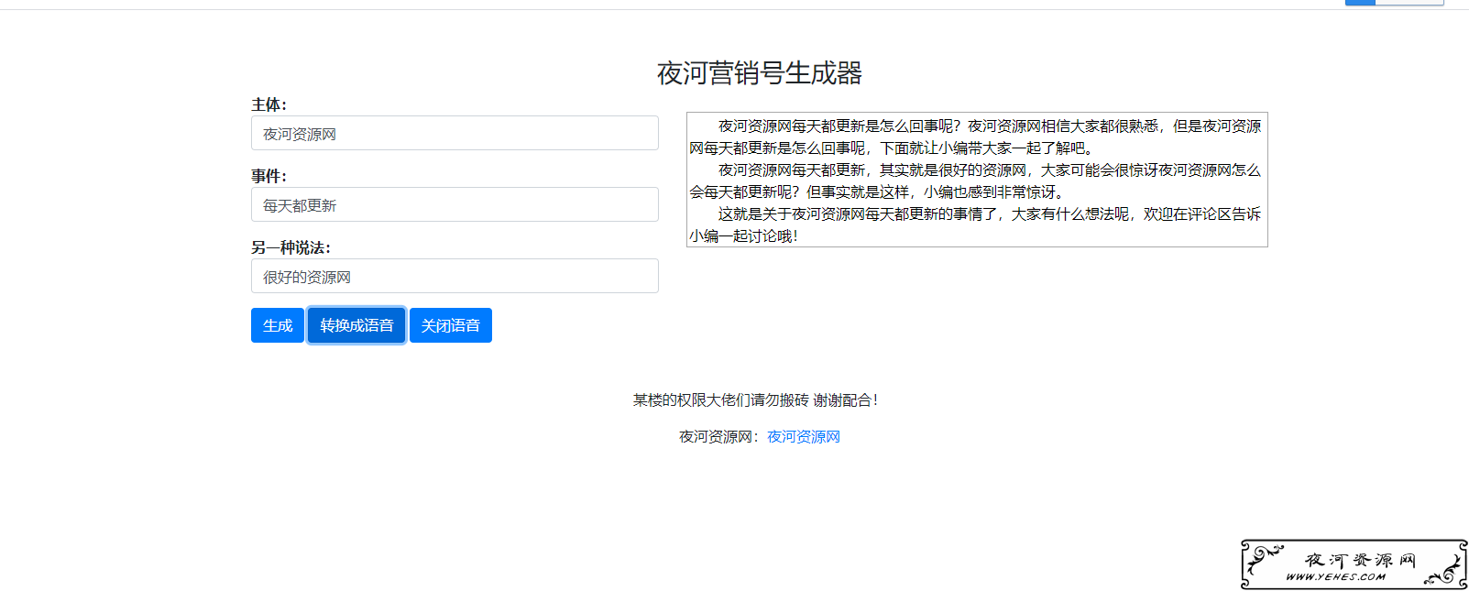Click the generated article text box
The height and width of the screenshot is (591, 1469).
[x=977, y=180]
